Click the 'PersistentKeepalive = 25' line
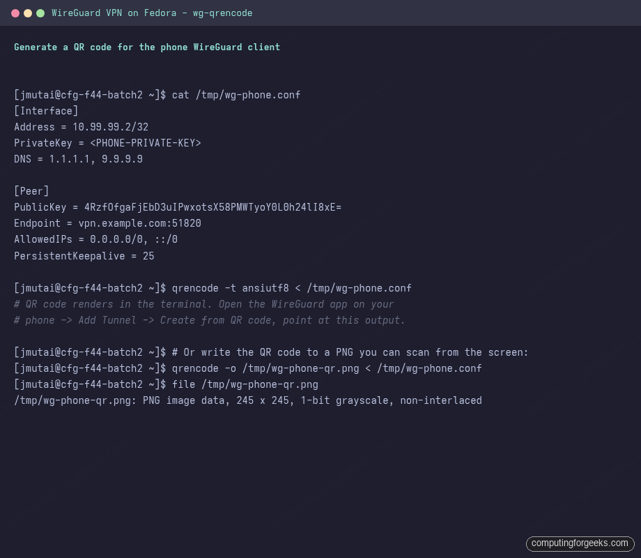 tap(84, 256)
